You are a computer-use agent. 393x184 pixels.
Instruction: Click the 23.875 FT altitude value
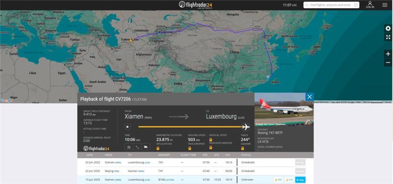(164, 139)
